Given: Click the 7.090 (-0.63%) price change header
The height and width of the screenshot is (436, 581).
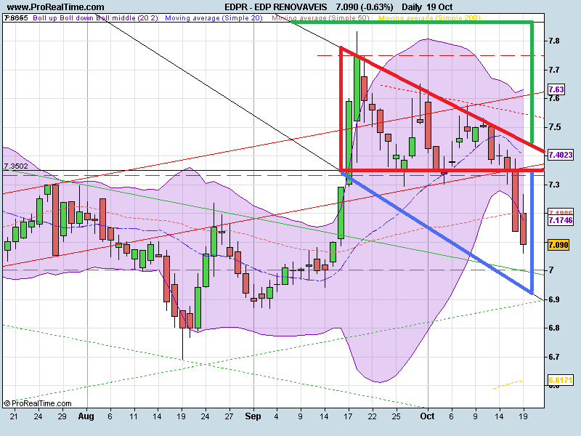Looking at the screenshot, I should (x=365, y=7).
